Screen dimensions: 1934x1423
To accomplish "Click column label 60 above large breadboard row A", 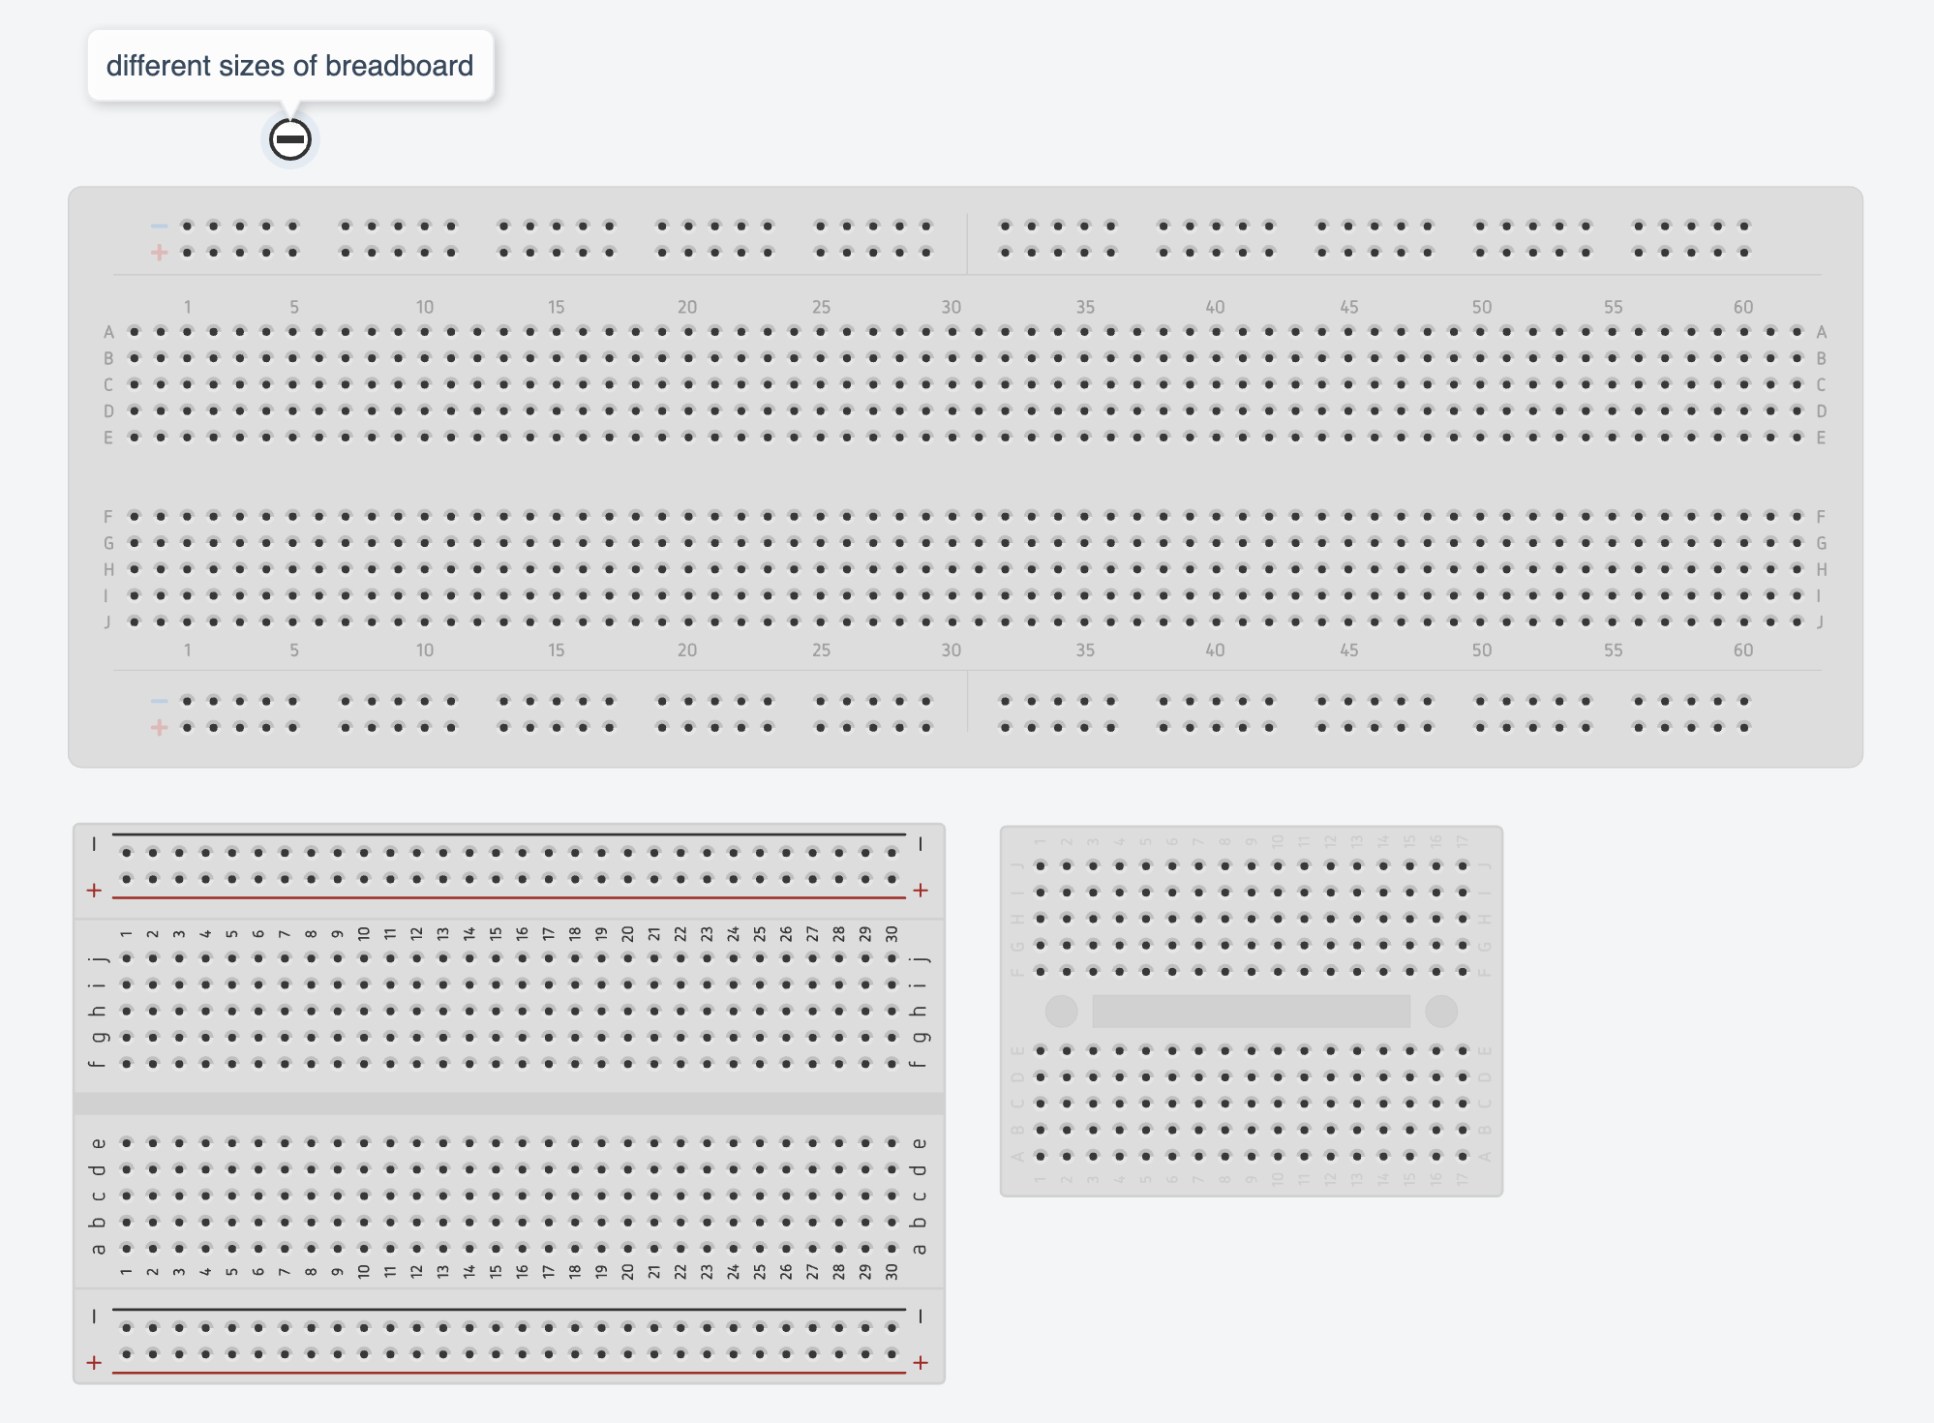I will [x=1742, y=307].
